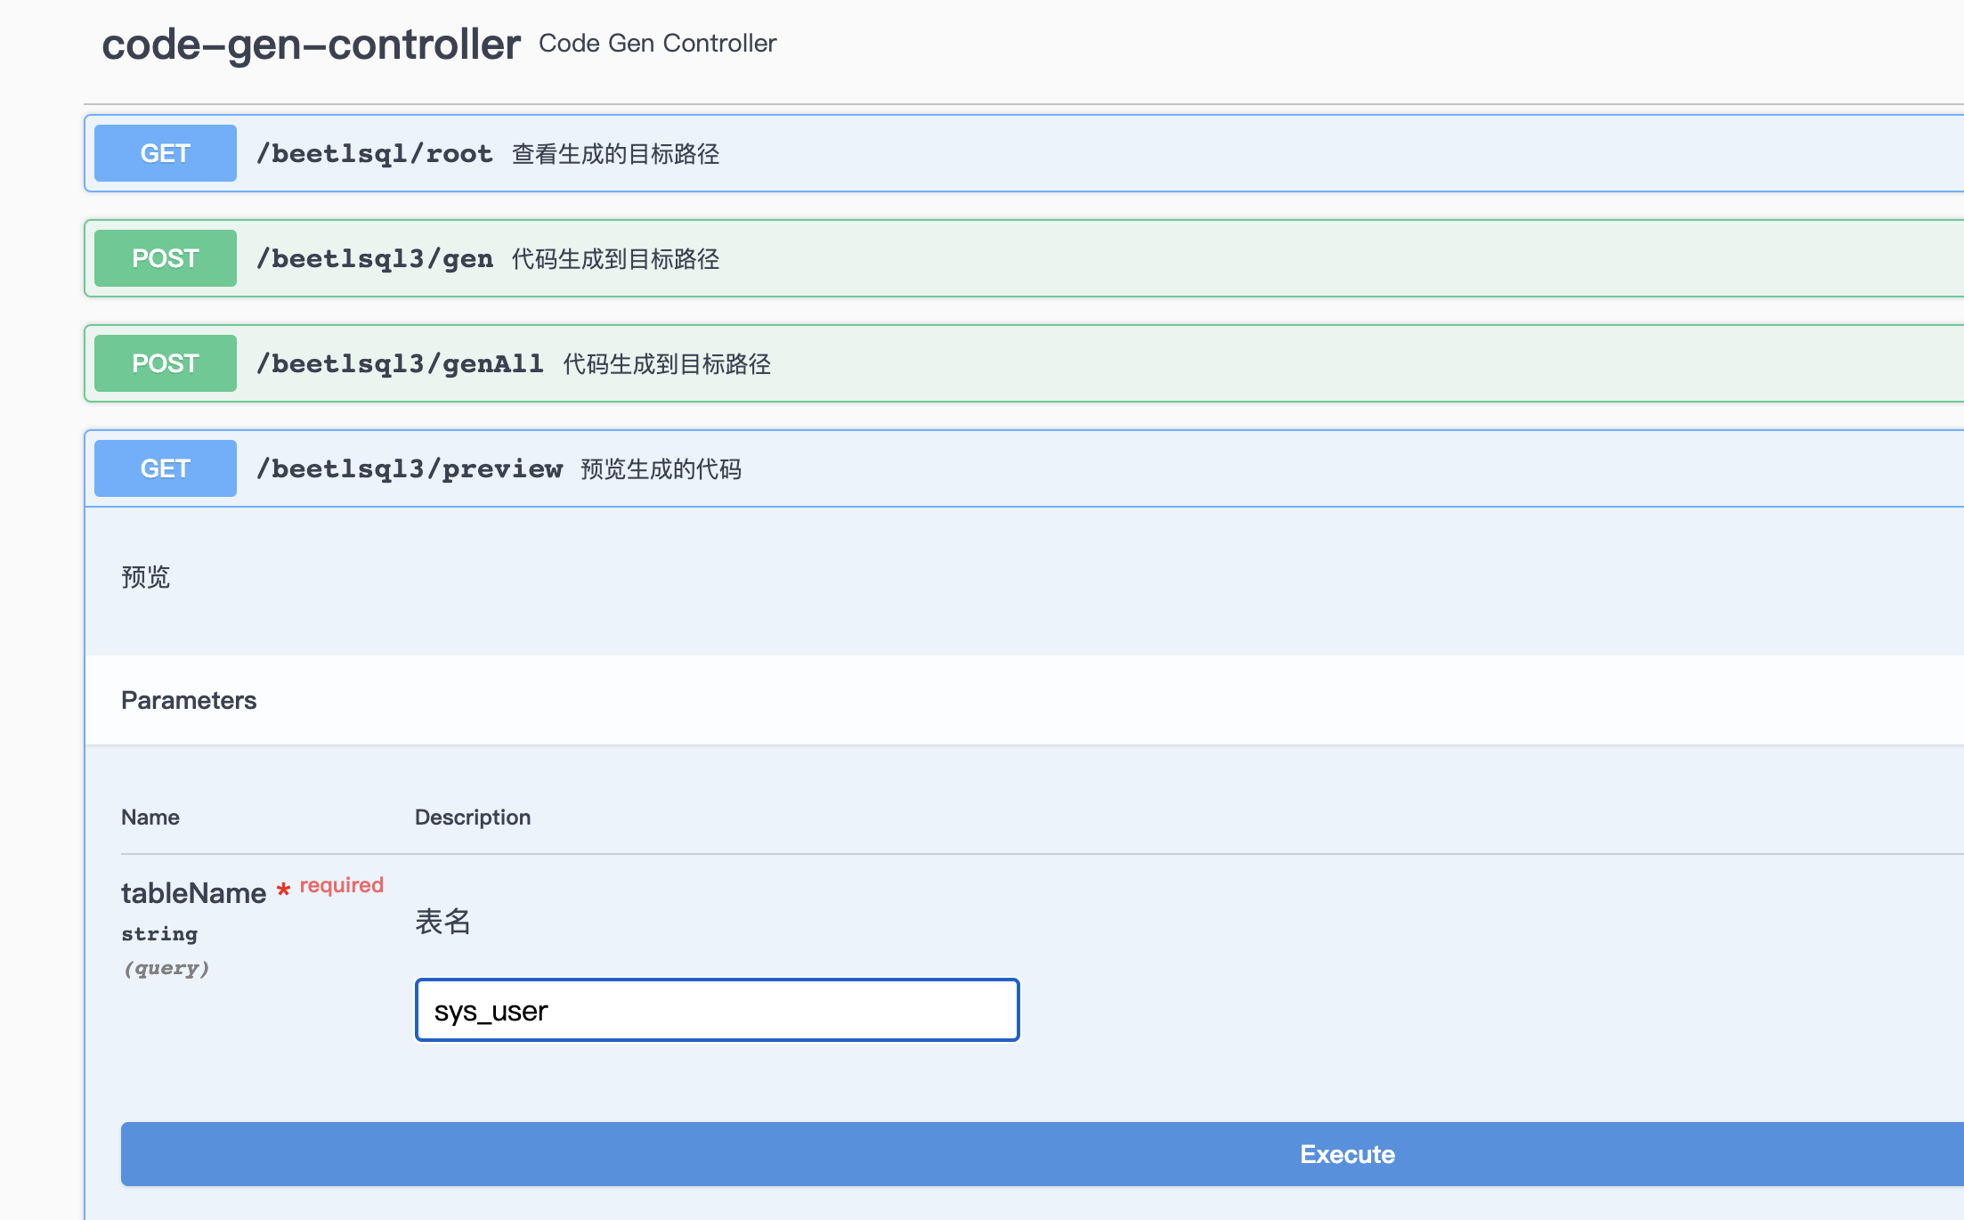1964x1220 pixels.
Task: Collapse the code-gen-controller section heading
Action: (311, 45)
